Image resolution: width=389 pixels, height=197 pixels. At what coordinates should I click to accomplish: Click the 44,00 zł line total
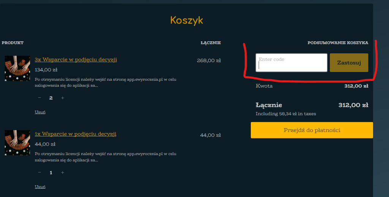(x=210, y=135)
